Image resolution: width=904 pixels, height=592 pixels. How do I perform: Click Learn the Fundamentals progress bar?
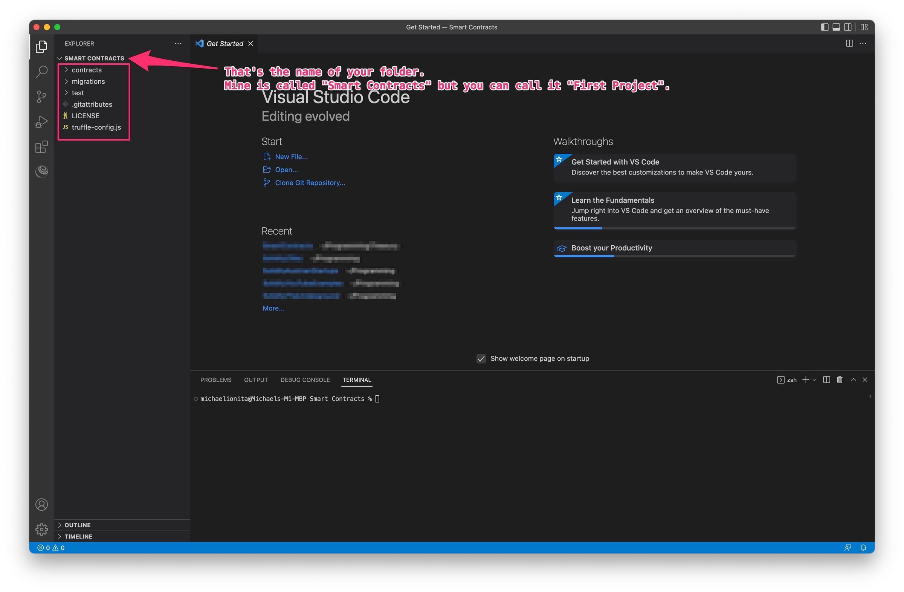[675, 228]
